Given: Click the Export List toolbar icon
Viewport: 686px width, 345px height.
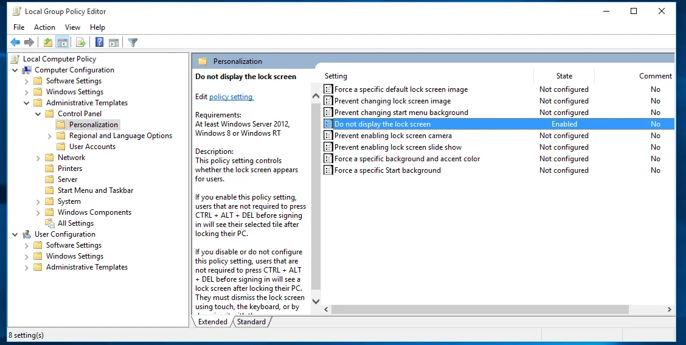Looking at the screenshot, I should coord(80,43).
